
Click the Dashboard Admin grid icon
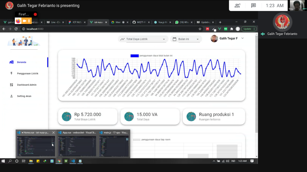point(12,85)
